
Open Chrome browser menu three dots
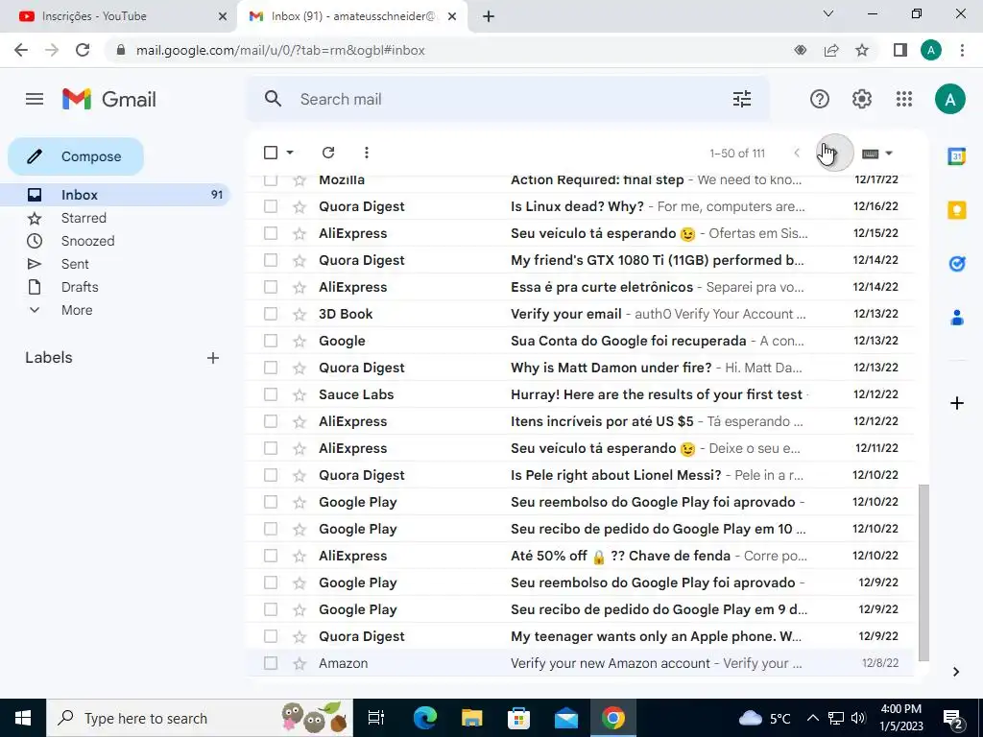[x=962, y=50]
